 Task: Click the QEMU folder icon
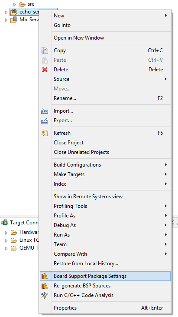pyautogui.click(x=14, y=248)
